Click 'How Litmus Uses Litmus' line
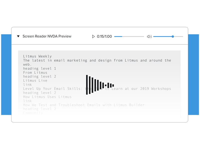The image size is (200, 150). (x=47, y=97)
